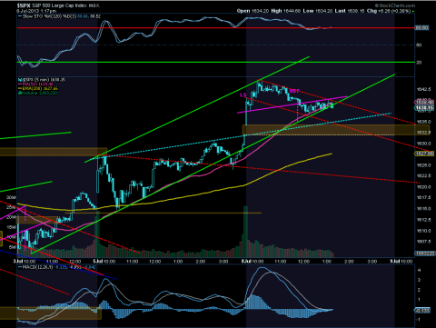Click the volume value tag on right axis
The image size is (436, 328).
coord(424,253)
